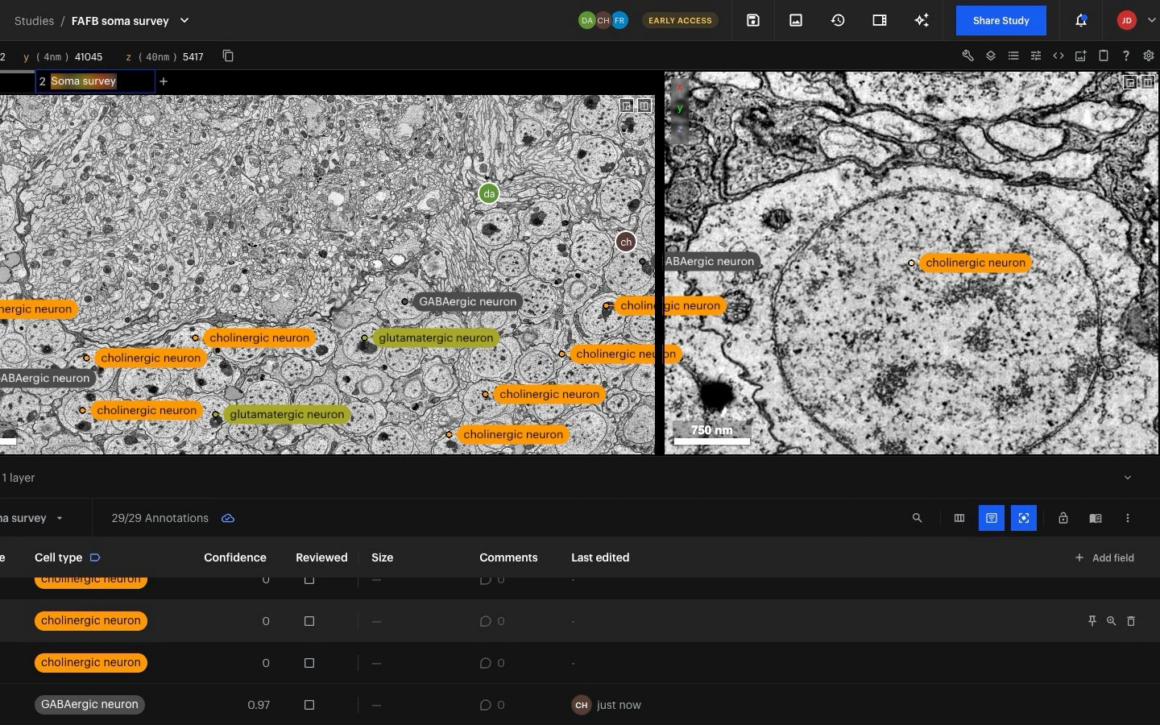Select the Soma survey tab
Image resolution: width=1160 pixels, height=725 pixels.
point(94,81)
